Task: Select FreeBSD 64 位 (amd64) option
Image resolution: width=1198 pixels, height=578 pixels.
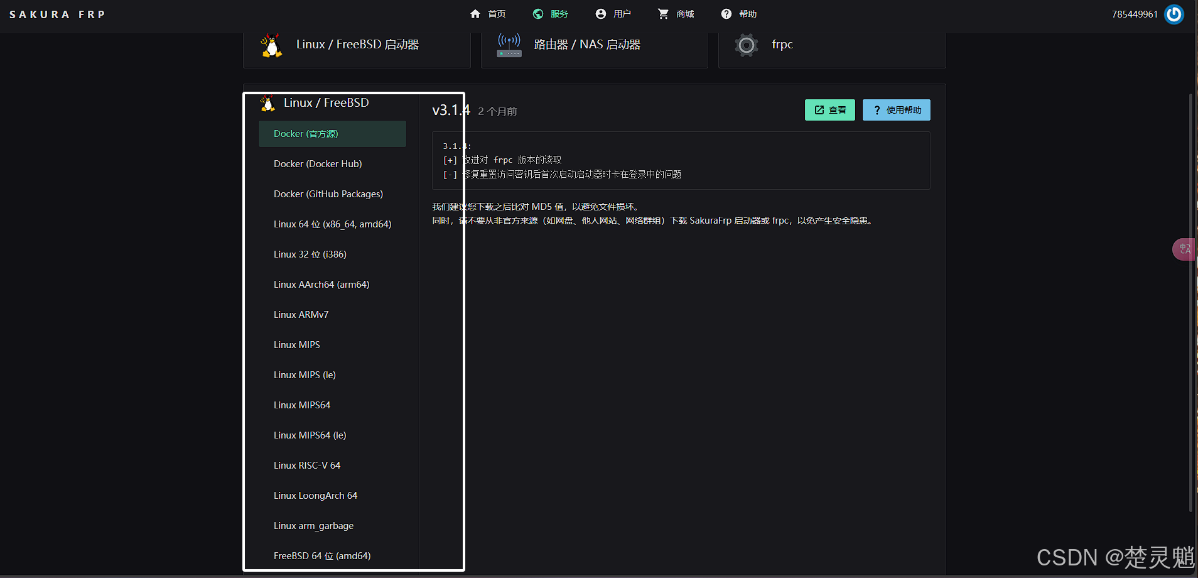Action: (332, 556)
